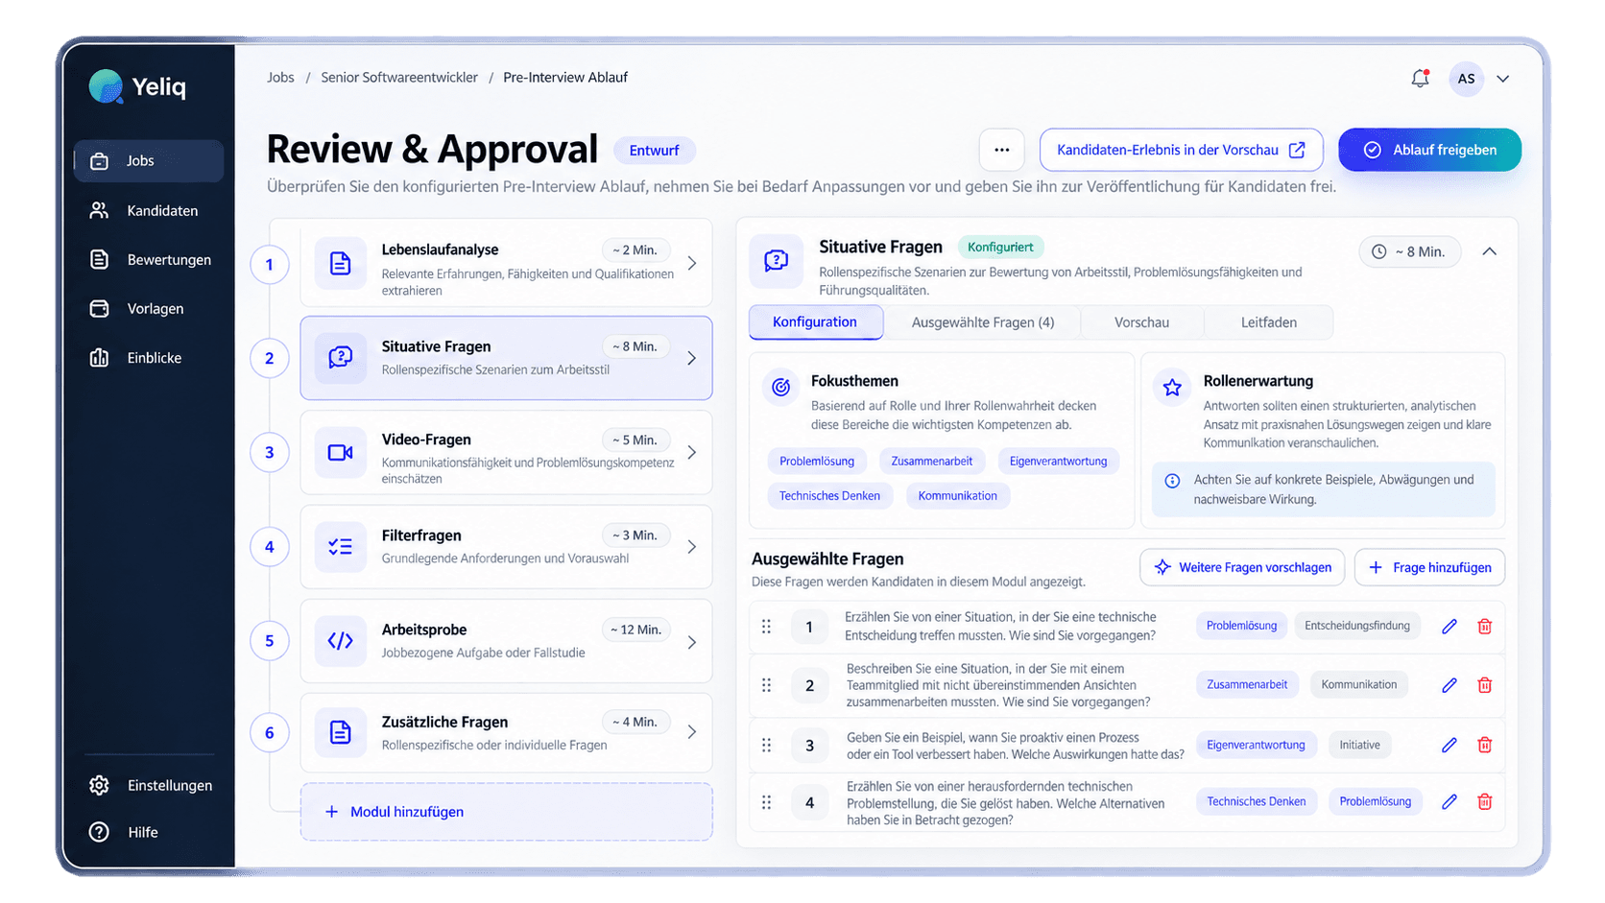This screenshot has height=903, width=1605.
Task: Click the Lebenslaufanalyse document icon
Action: click(341, 263)
